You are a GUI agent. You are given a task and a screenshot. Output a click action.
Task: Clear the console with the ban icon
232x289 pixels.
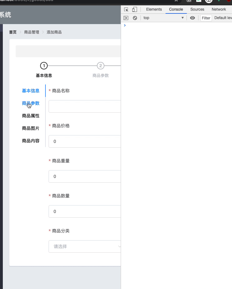(135, 18)
